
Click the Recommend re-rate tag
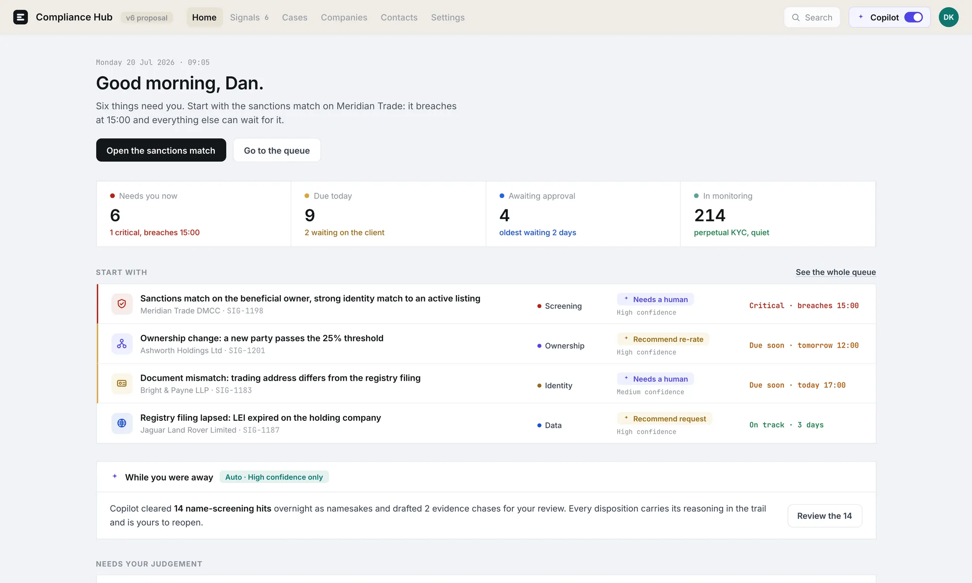tap(663, 339)
